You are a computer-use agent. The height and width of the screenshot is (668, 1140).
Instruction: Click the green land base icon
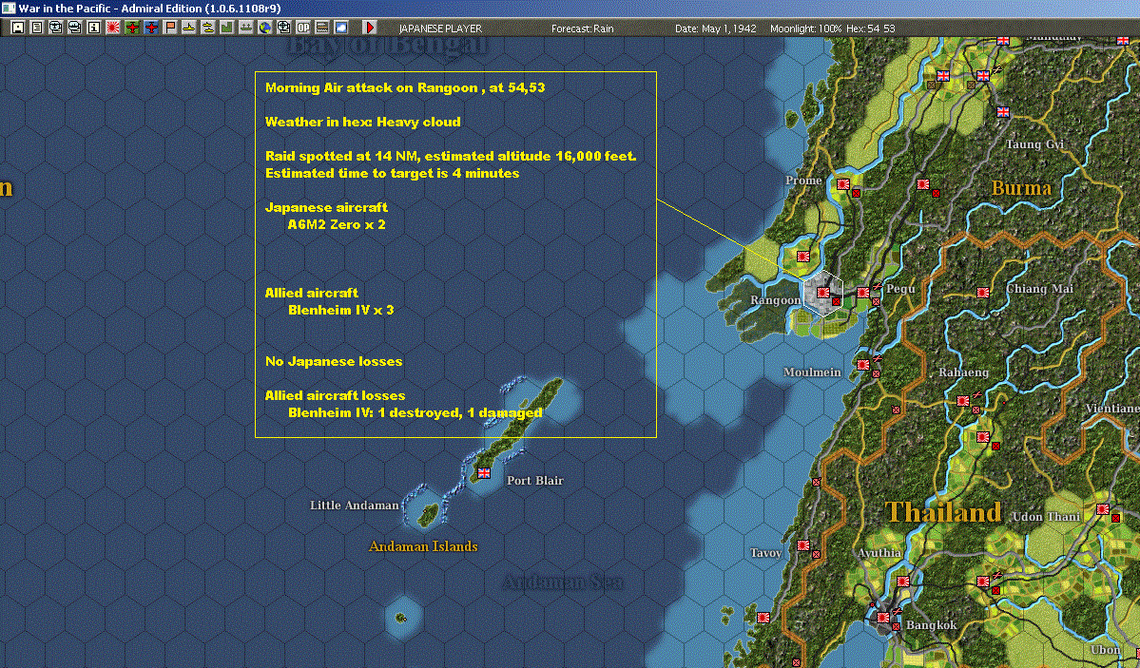point(227,28)
